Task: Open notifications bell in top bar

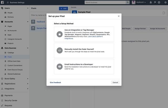Action: pyautogui.click(x=151, y=2)
